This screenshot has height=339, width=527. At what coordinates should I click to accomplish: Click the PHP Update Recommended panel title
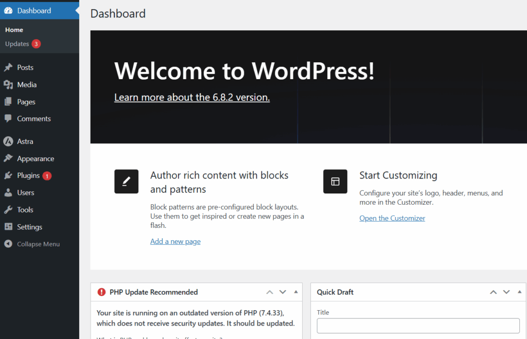(x=153, y=292)
